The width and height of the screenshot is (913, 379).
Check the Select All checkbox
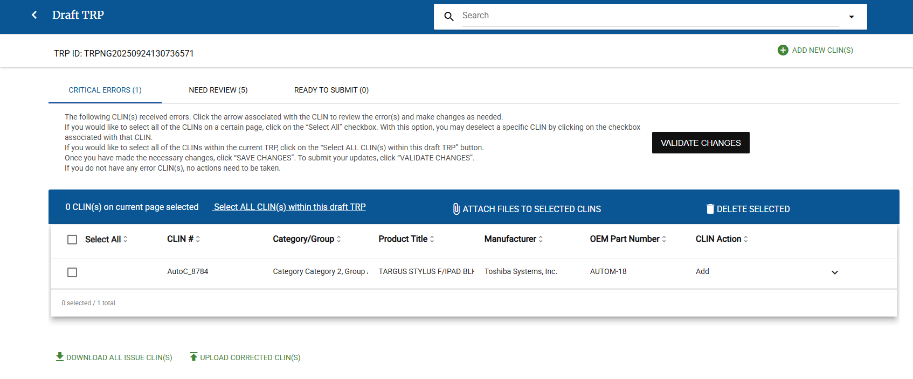click(x=72, y=240)
